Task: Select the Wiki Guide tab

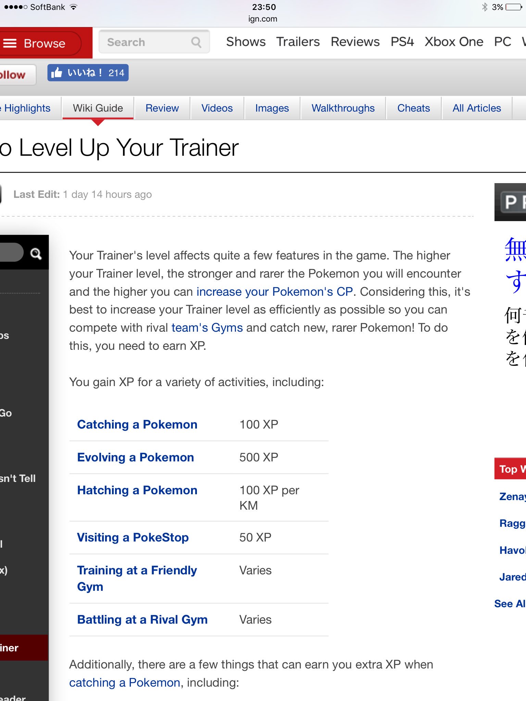Action: click(x=98, y=108)
